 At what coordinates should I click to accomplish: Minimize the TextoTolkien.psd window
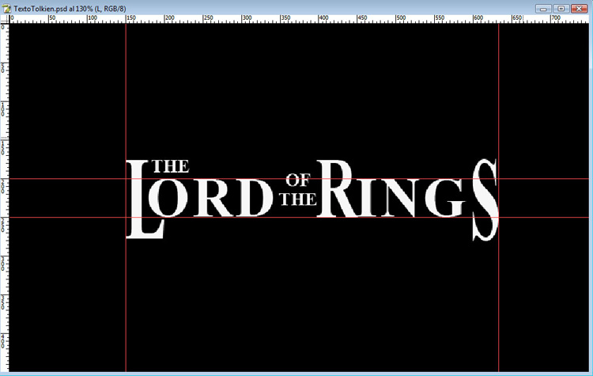pos(543,9)
